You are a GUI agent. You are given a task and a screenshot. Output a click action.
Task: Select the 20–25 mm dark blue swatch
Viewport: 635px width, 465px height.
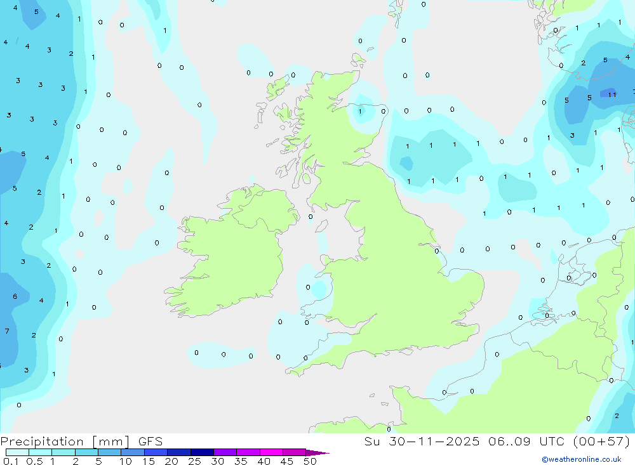tap(178, 452)
